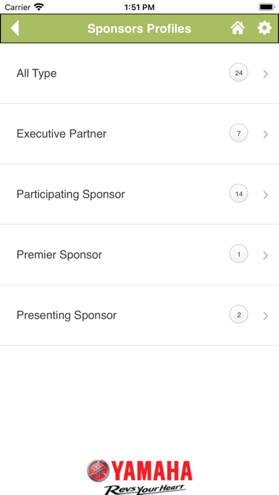Click the 24 count badge
Screen dimensions: 279x495
pyautogui.click(x=238, y=73)
